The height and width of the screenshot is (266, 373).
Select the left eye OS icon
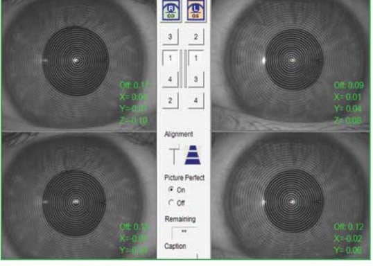click(x=196, y=10)
